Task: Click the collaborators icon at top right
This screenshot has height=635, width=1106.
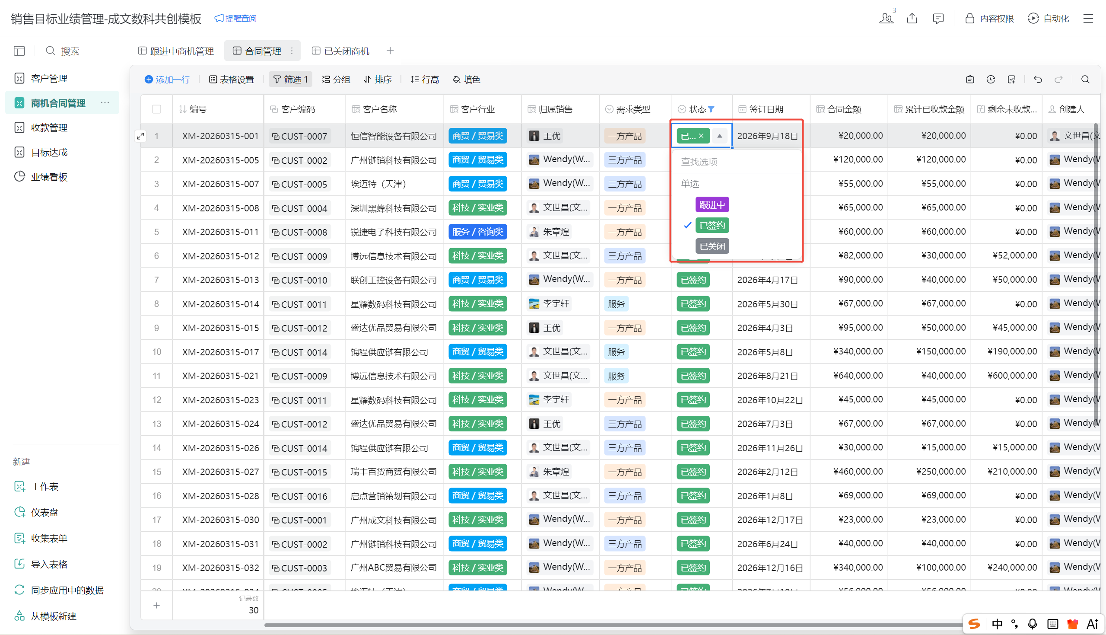Action: click(x=886, y=18)
